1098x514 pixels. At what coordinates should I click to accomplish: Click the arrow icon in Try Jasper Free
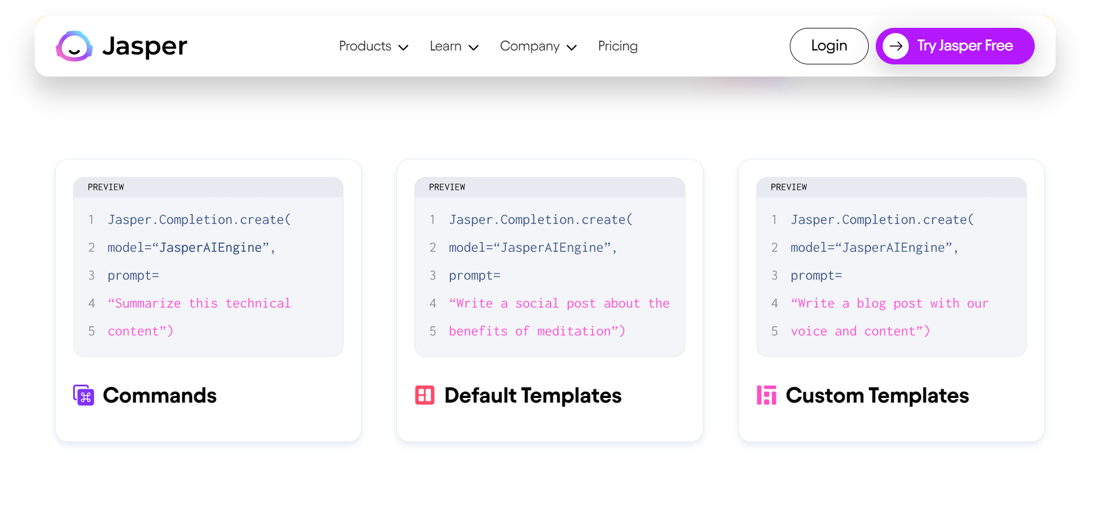[895, 46]
